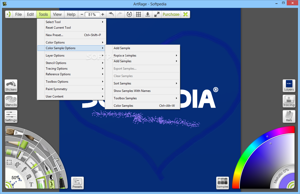Open the View menu
300x194 pixels.
[57, 14]
